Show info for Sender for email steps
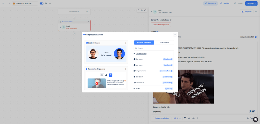Screen dimensions: 260x124 coord(170,20)
